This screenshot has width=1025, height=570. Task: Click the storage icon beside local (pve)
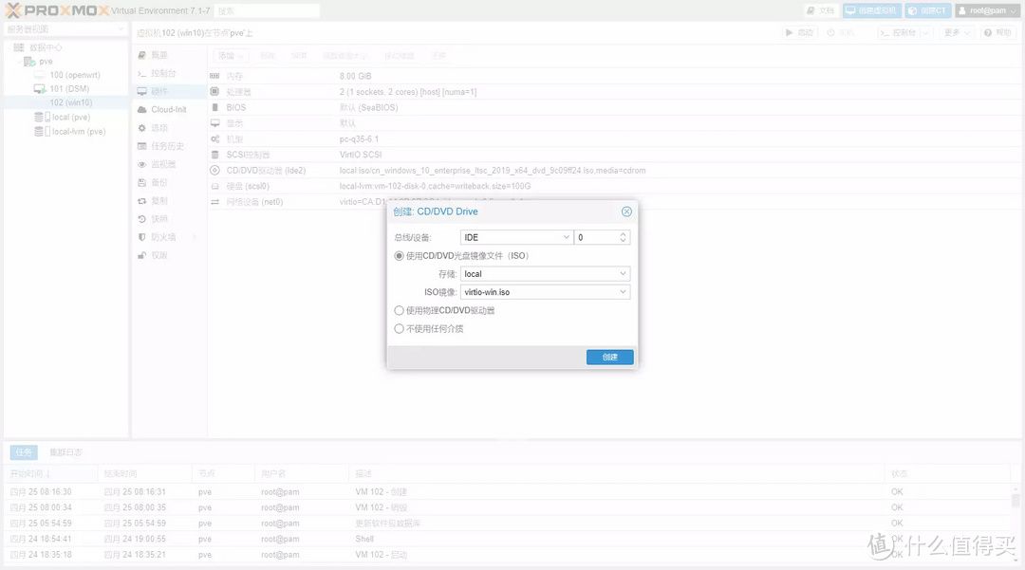click(x=42, y=117)
